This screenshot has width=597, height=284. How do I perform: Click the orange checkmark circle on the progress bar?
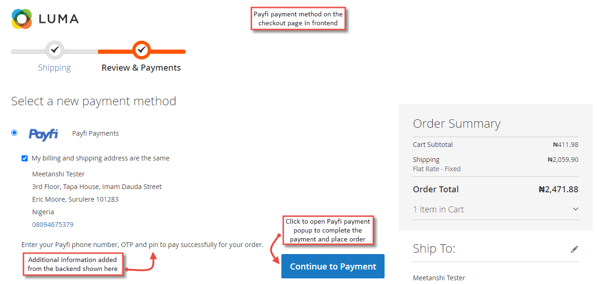[141, 50]
